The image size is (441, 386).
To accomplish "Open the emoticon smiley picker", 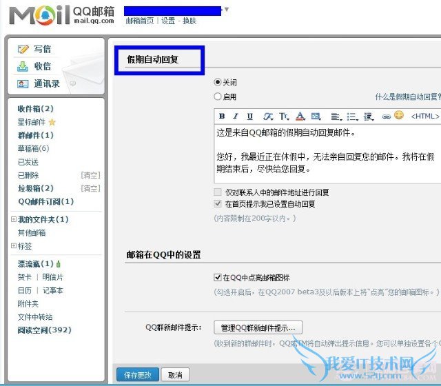I will pos(399,115).
